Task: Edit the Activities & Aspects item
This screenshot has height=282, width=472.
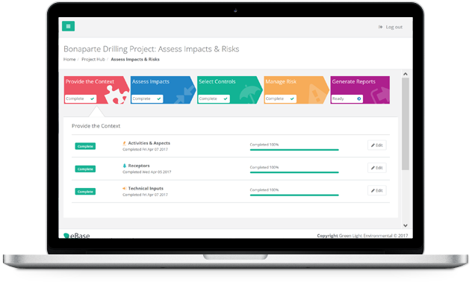Action: point(377,145)
